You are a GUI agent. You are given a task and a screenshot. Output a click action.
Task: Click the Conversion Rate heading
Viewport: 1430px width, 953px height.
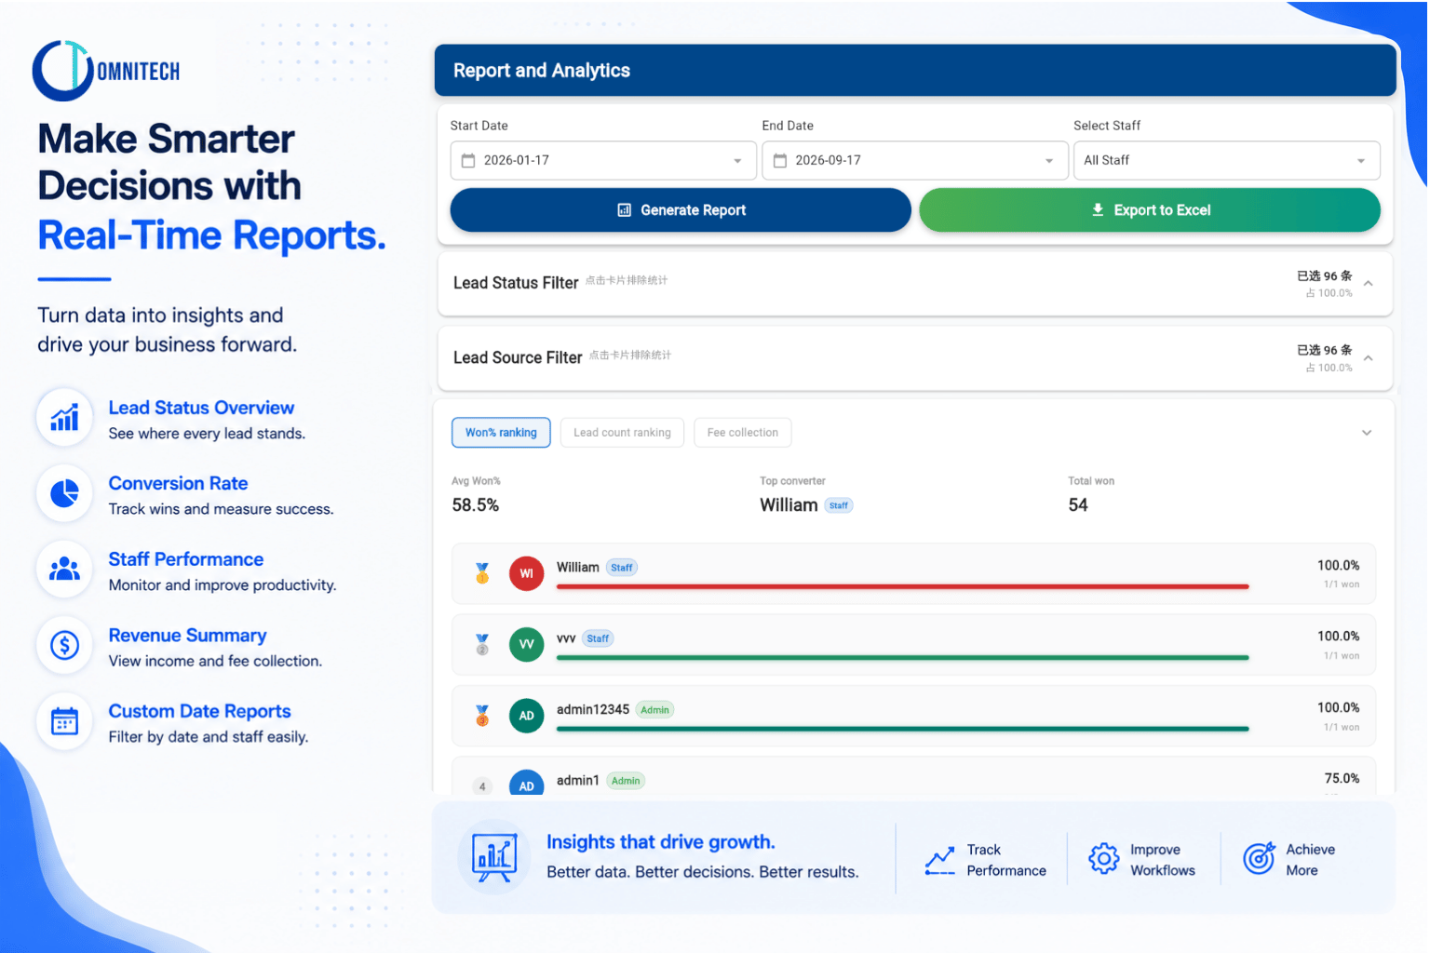[x=178, y=483]
